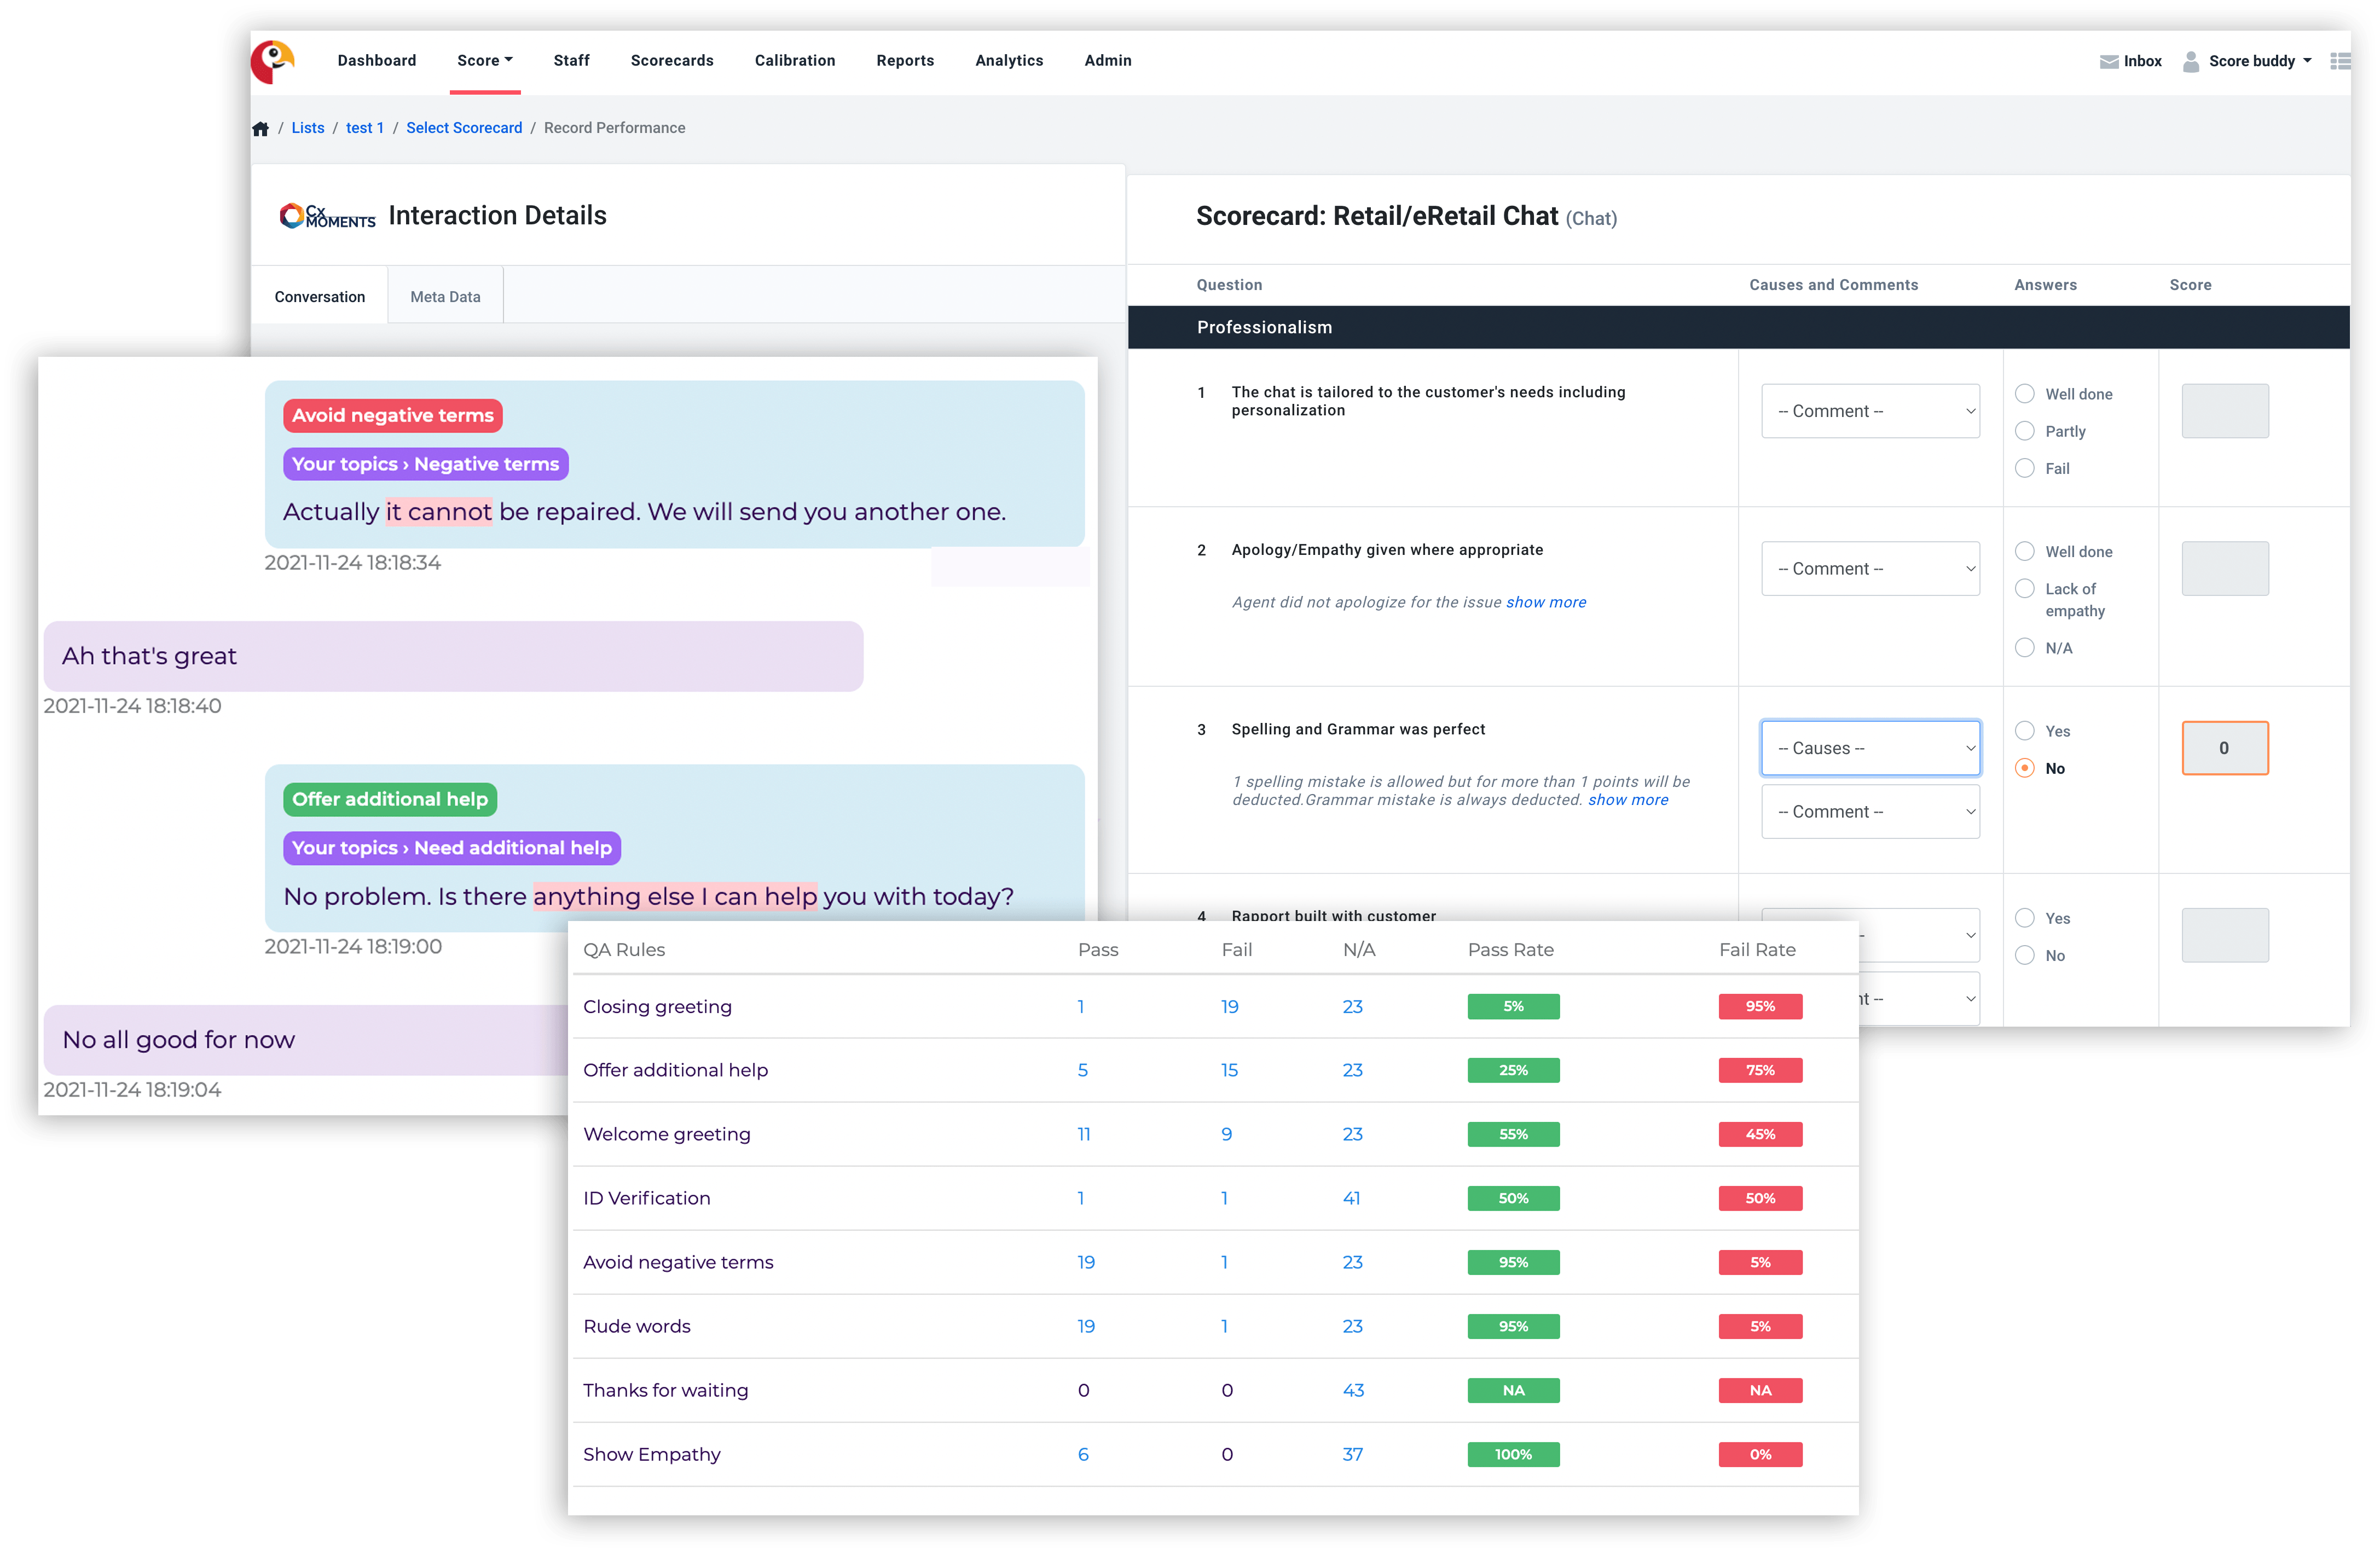Click the parrot logo icon
Viewport: 2380px width, 1552px height.
coord(271,61)
